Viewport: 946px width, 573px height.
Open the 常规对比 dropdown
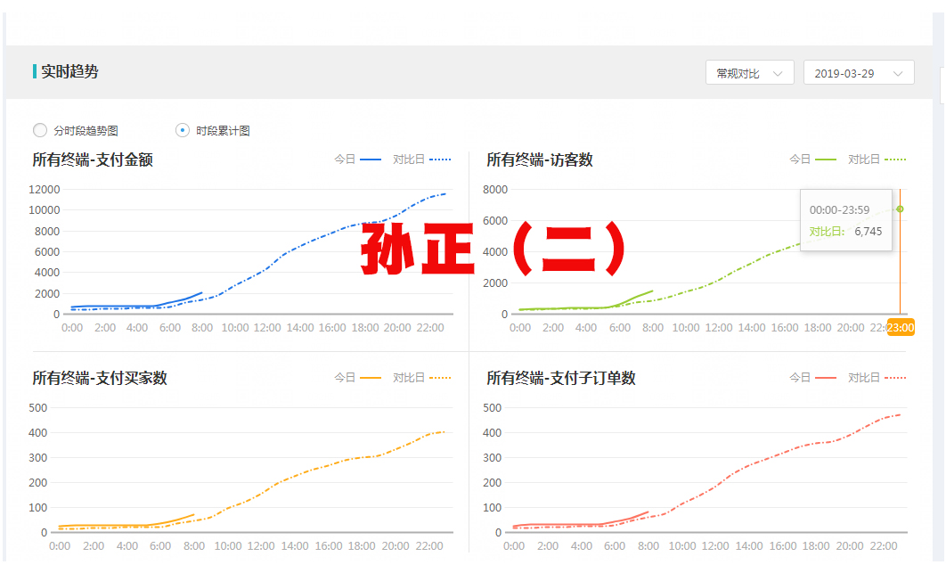(x=749, y=73)
